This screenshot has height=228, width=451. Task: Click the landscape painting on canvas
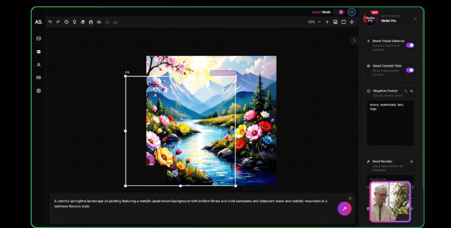click(x=211, y=120)
